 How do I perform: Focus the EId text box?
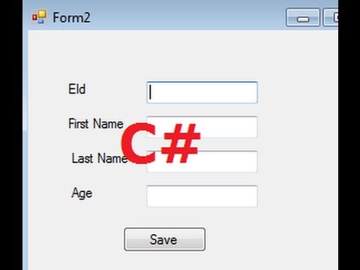coord(202,92)
